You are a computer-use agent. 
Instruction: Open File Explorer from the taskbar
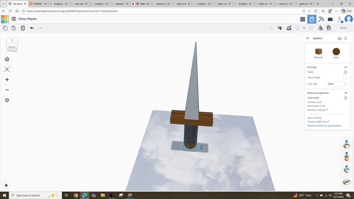(103, 195)
